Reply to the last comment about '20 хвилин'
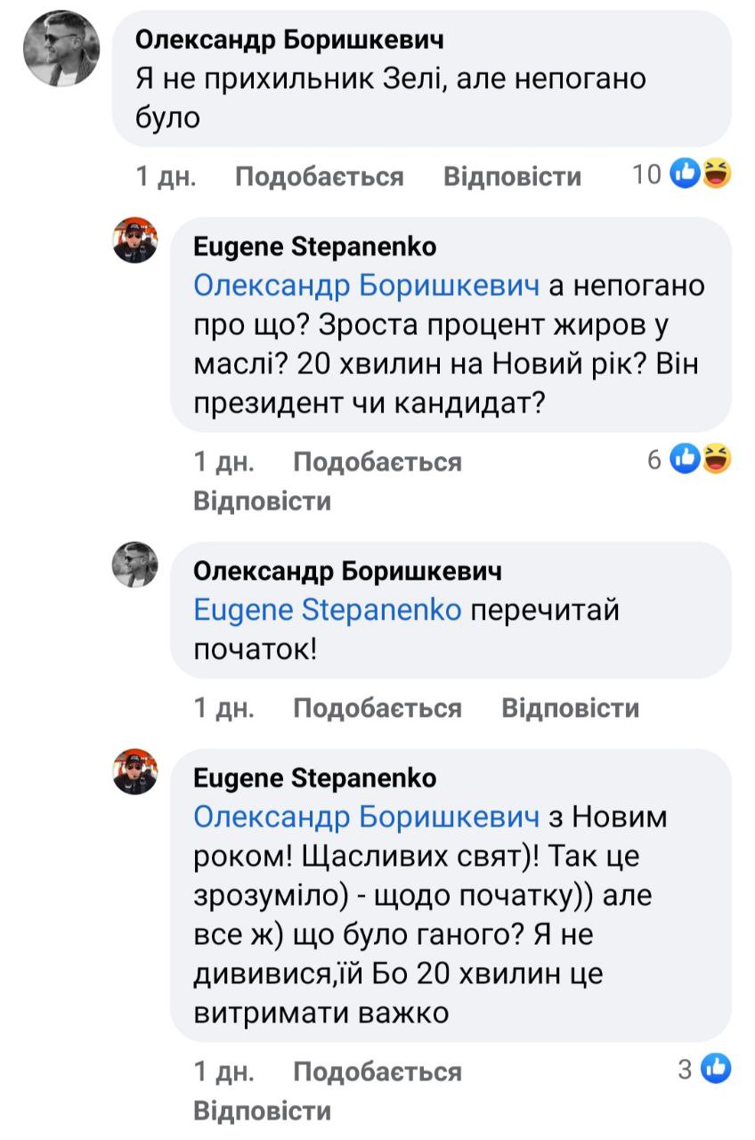This screenshot has width=755, height=1140. [x=262, y=1111]
